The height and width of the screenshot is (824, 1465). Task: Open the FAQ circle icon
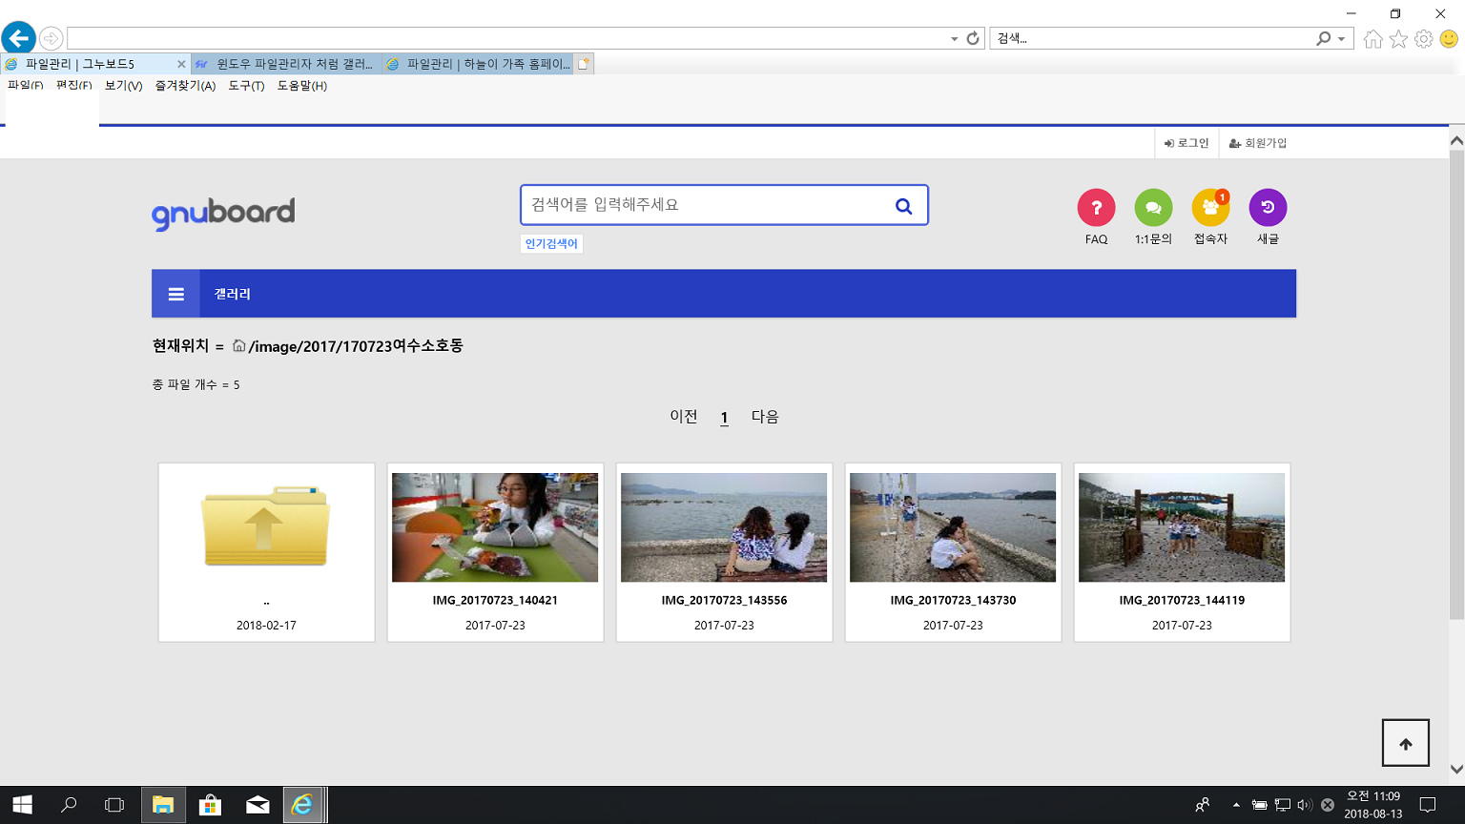pyautogui.click(x=1096, y=208)
